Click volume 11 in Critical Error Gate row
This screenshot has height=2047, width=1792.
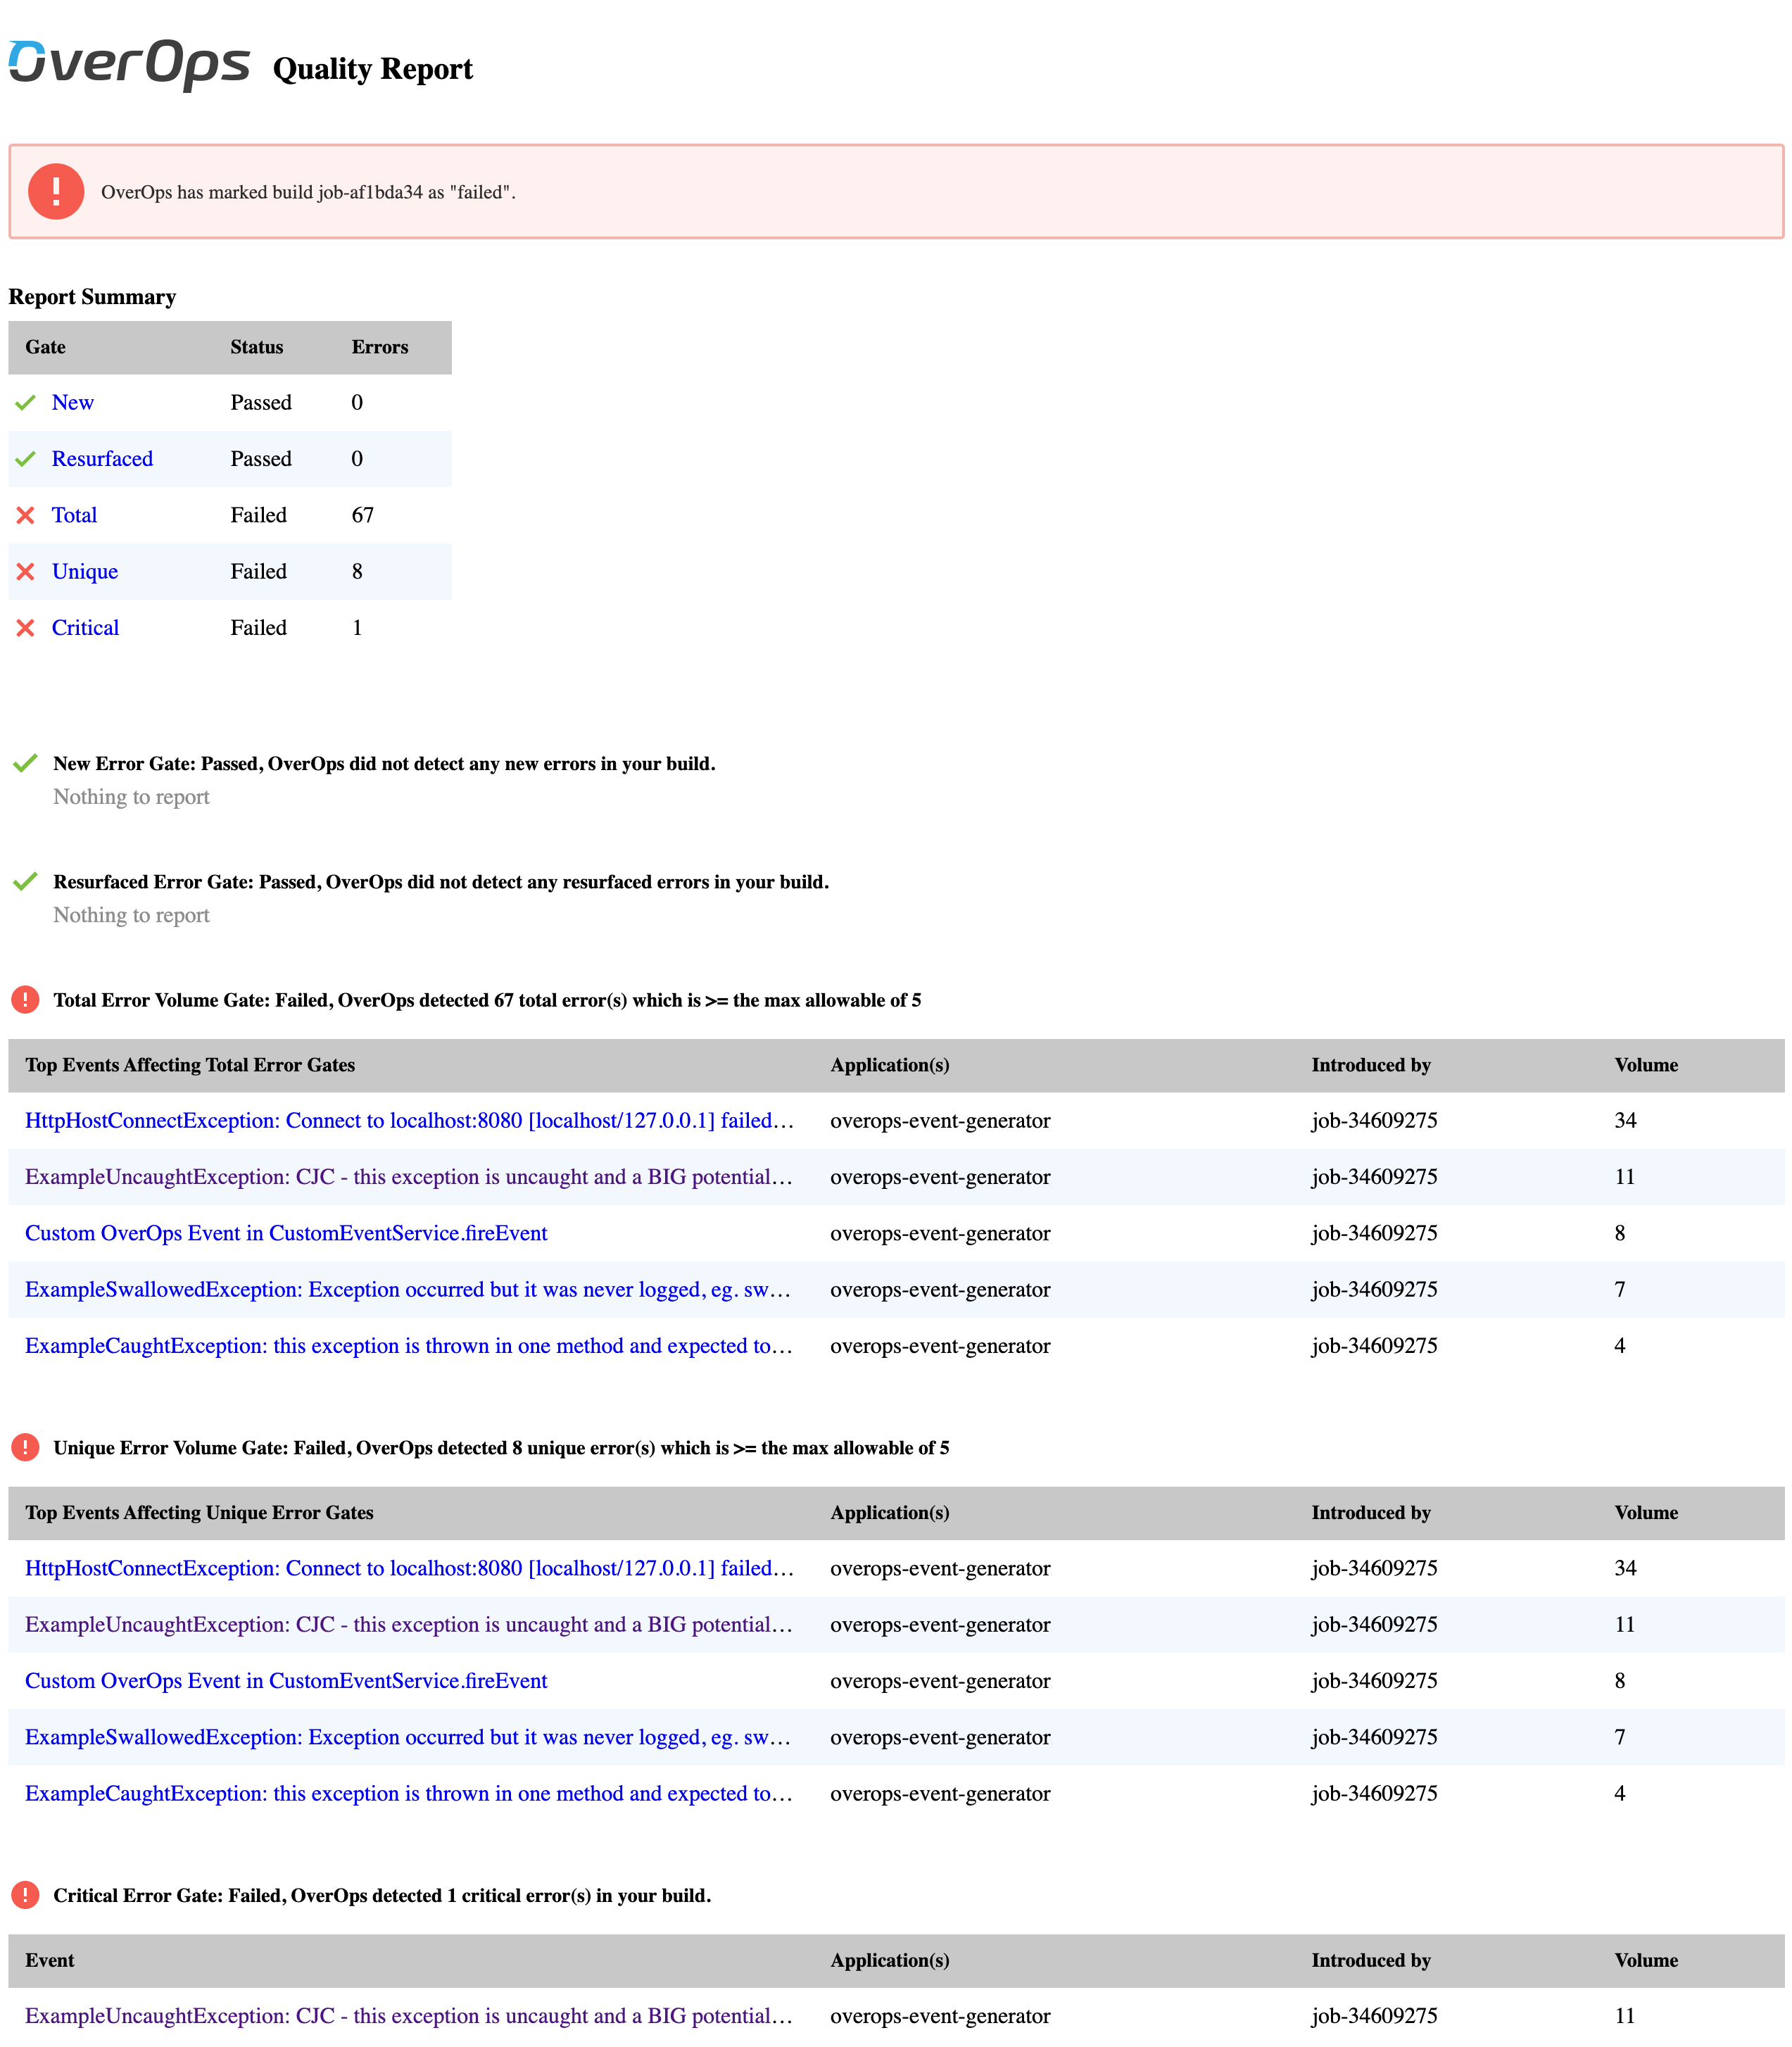1625,2016
